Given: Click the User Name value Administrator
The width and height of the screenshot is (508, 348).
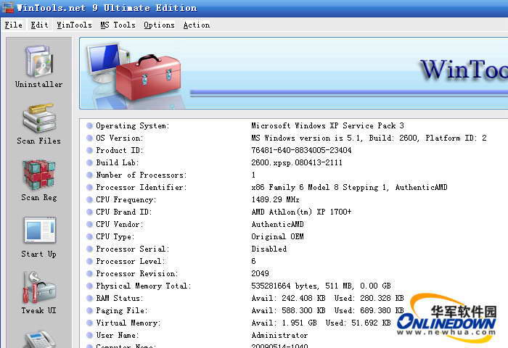Looking at the screenshot, I should [x=279, y=335].
